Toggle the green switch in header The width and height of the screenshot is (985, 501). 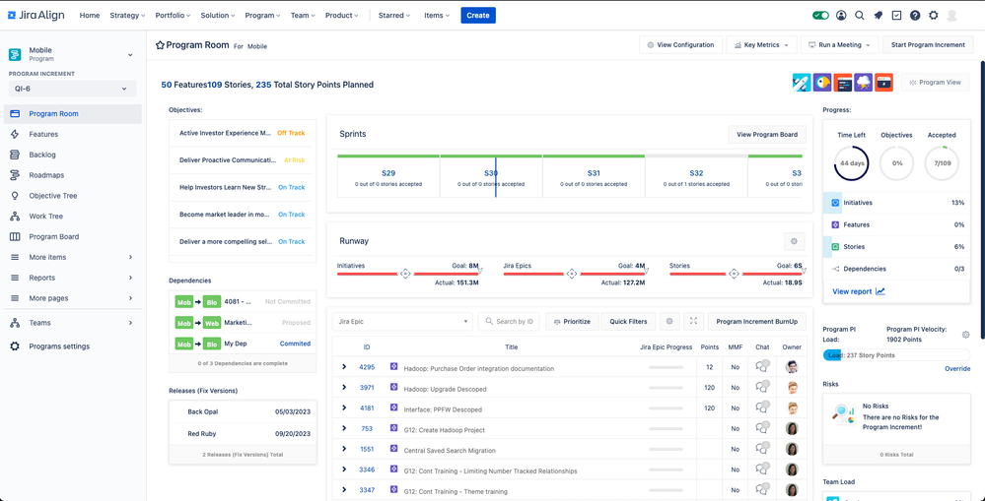pos(820,15)
